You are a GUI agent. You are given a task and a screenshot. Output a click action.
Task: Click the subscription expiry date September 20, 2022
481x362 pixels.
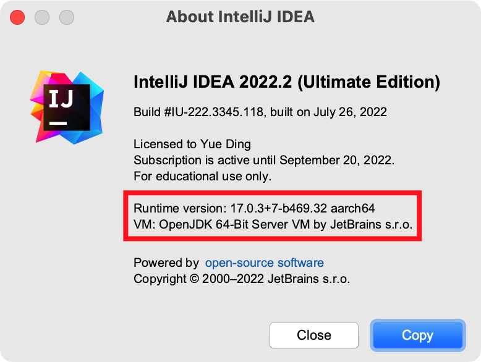coord(336,161)
